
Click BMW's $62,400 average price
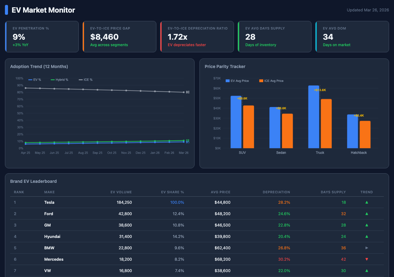point(223,248)
